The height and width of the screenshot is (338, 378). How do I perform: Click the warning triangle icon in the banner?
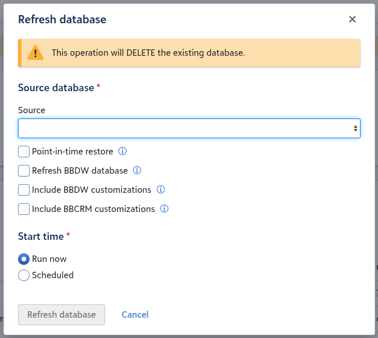click(x=35, y=52)
